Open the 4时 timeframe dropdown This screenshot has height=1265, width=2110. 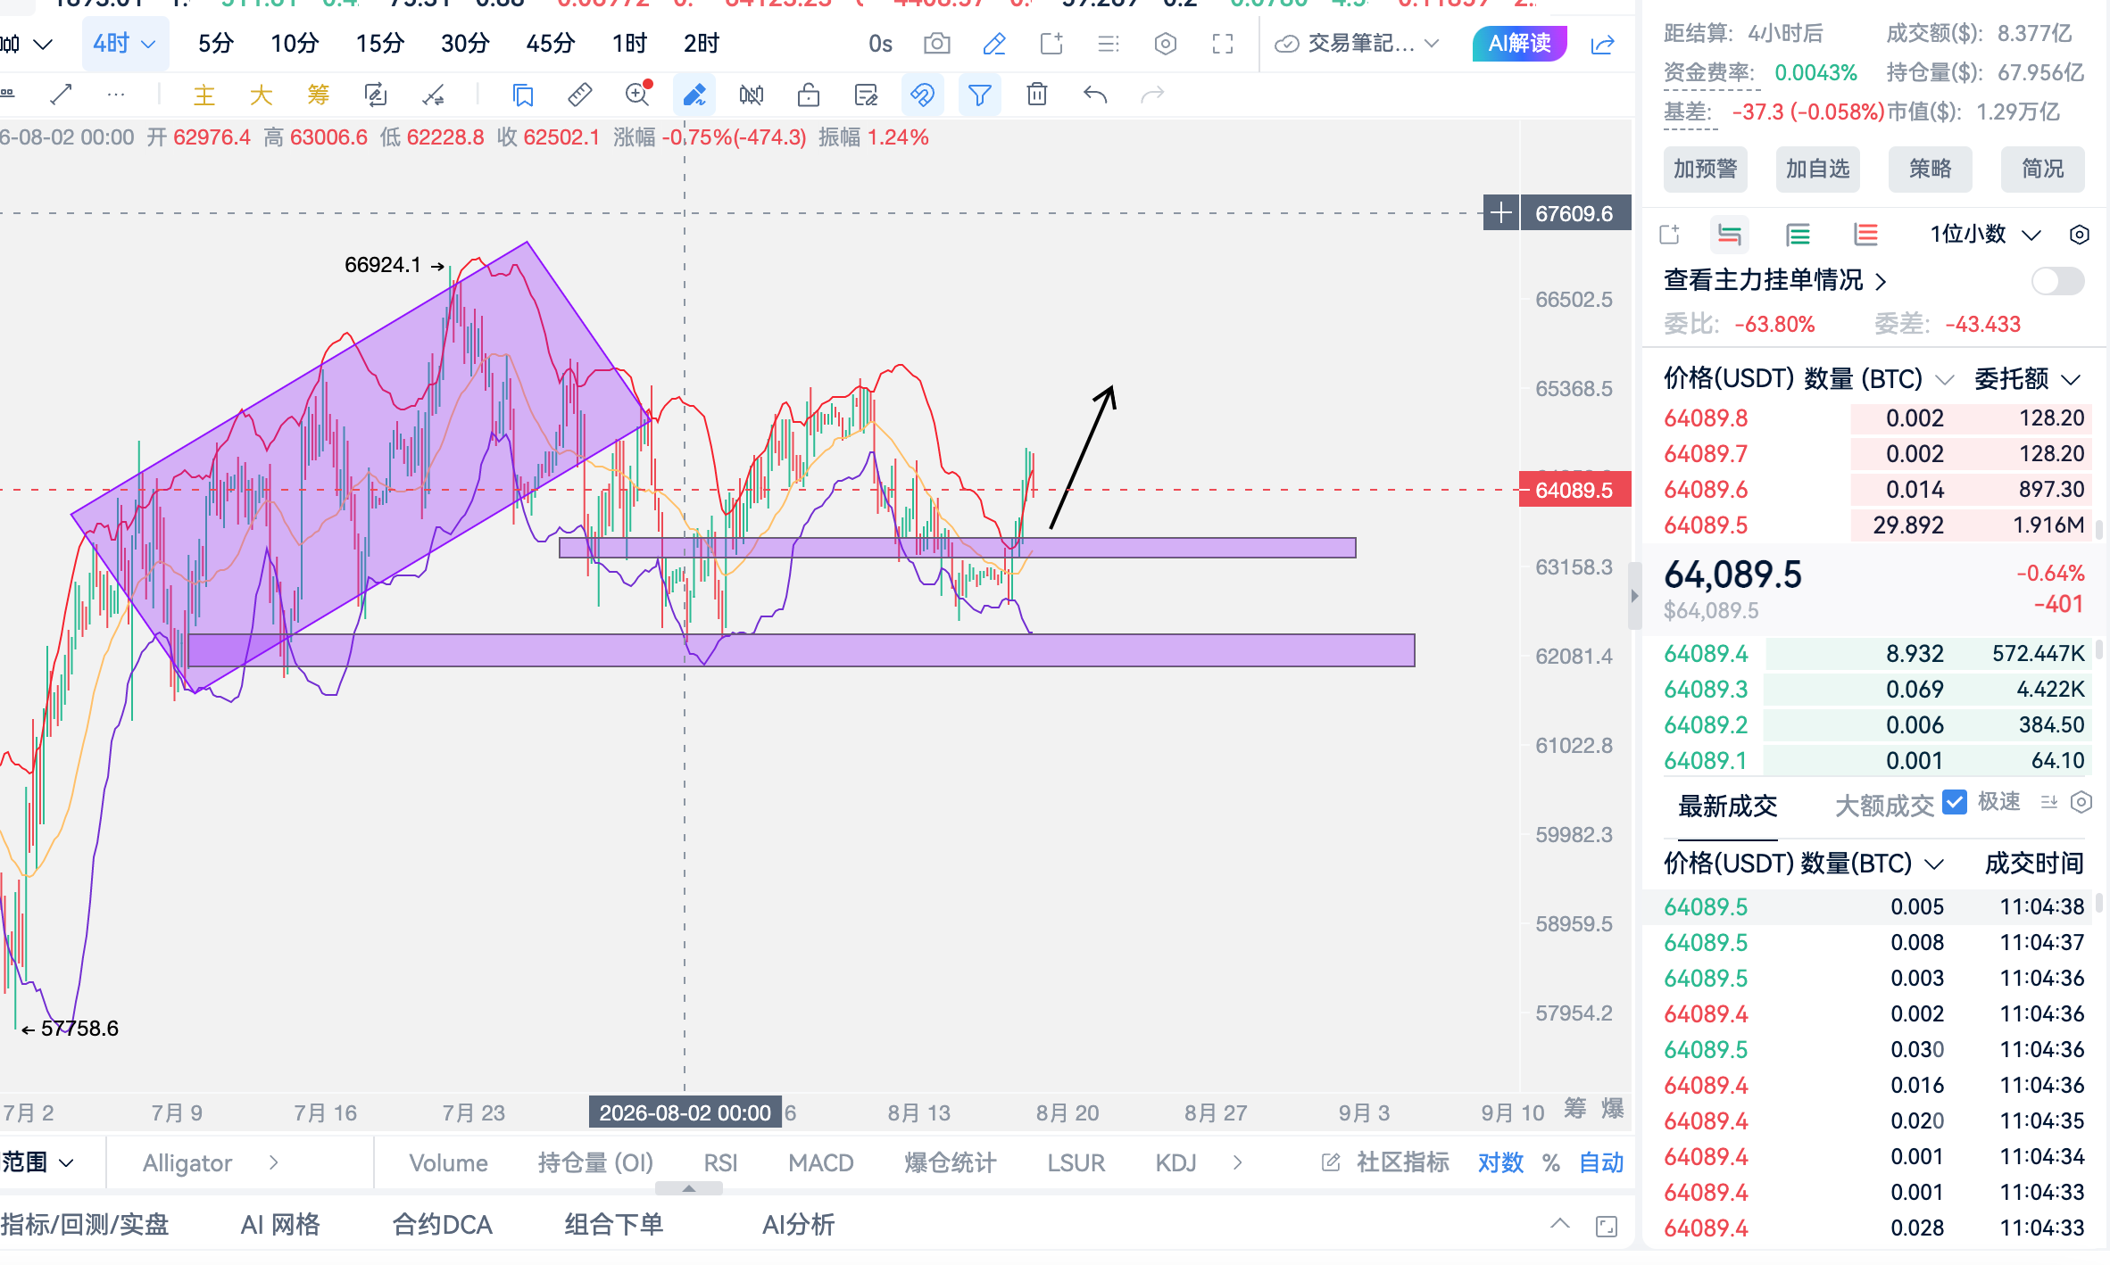124,44
